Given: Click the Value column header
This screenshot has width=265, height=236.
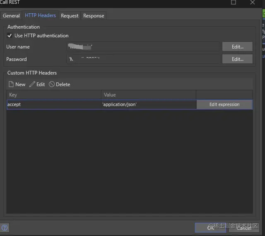Looking at the screenshot, I should point(149,95).
